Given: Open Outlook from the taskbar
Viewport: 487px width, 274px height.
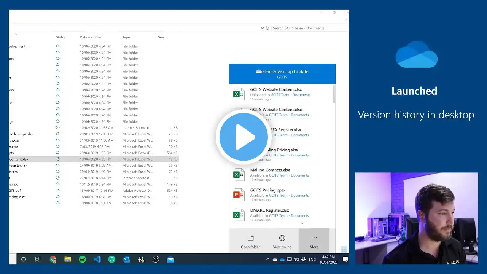Looking at the screenshot, I should pyautogui.click(x=126, y=260).
